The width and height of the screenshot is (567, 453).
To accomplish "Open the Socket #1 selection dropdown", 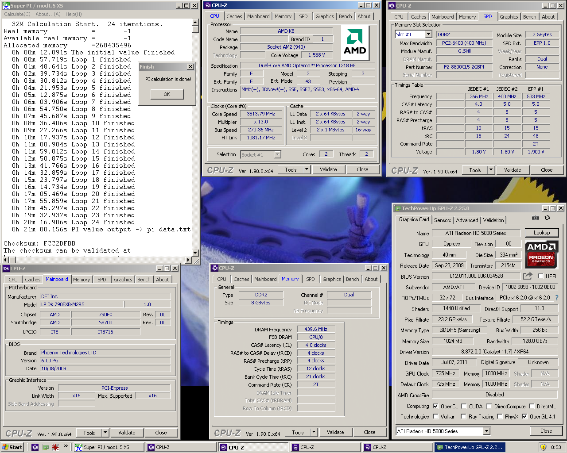I will (278, 154).
